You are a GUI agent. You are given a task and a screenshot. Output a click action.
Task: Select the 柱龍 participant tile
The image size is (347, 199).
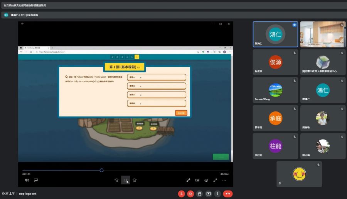[275, 146]
